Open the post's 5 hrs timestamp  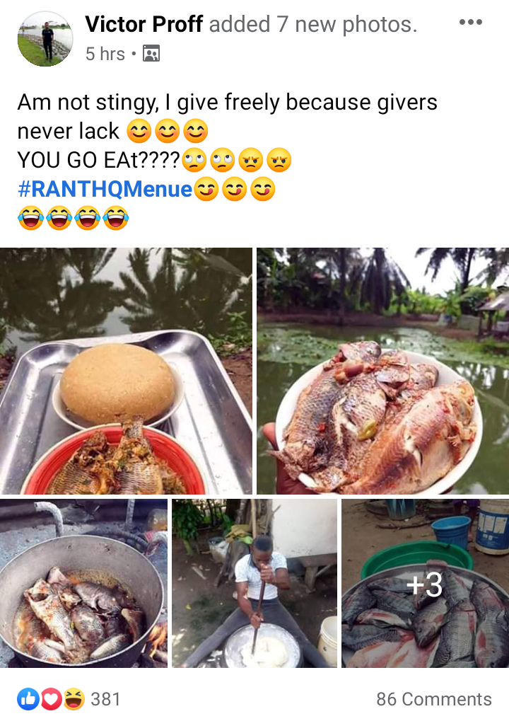pyautogui.click(x=105, y=54)
